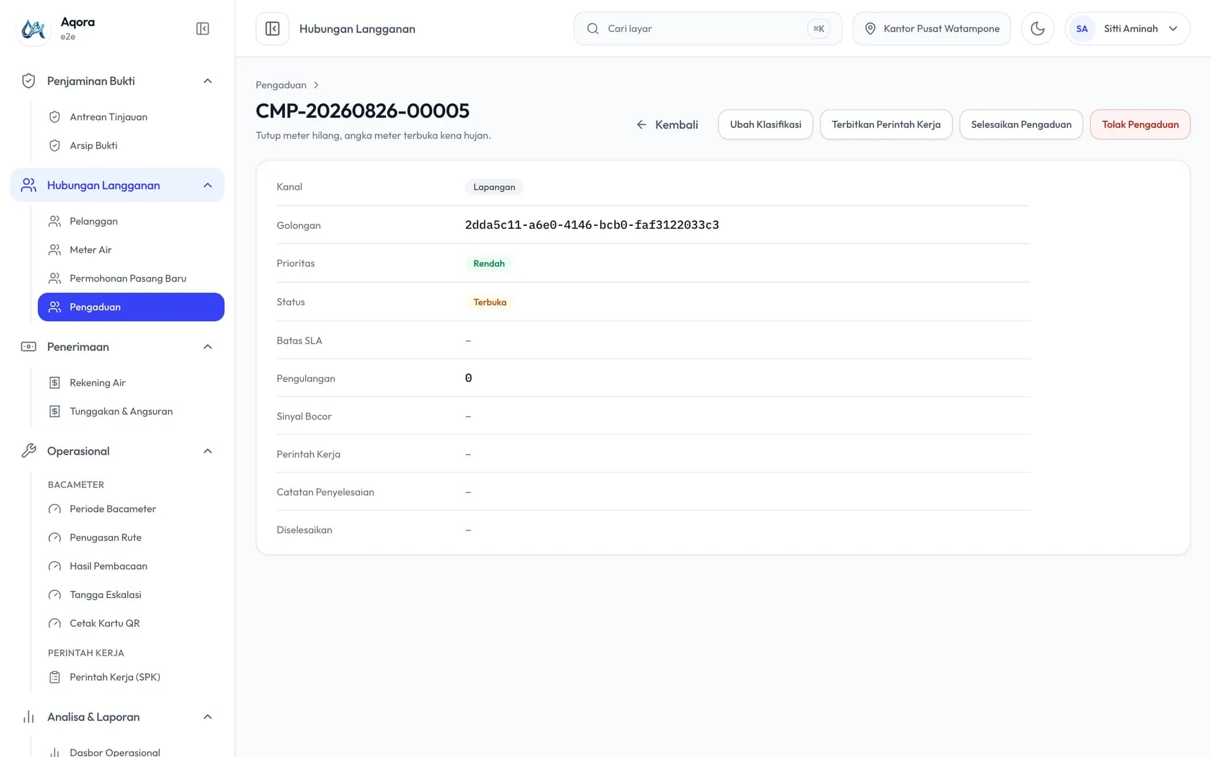Click the red Tolak Pengaduan button
Viewport: 1211px width, 757px height.
[1140, 125]
